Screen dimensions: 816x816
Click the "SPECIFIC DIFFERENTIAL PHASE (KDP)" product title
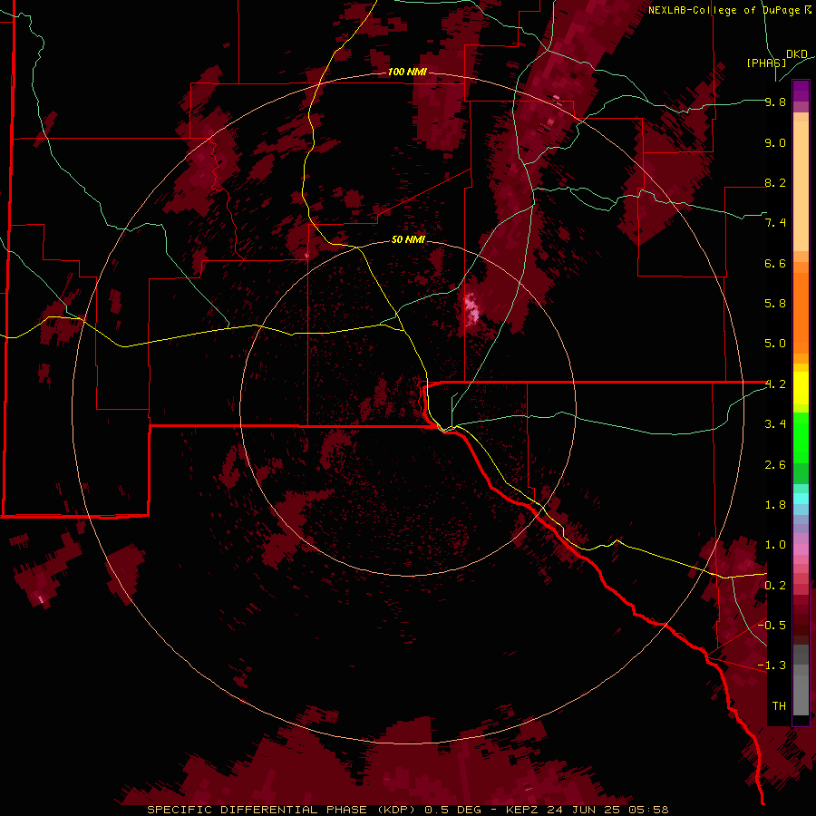click(283, 810)
